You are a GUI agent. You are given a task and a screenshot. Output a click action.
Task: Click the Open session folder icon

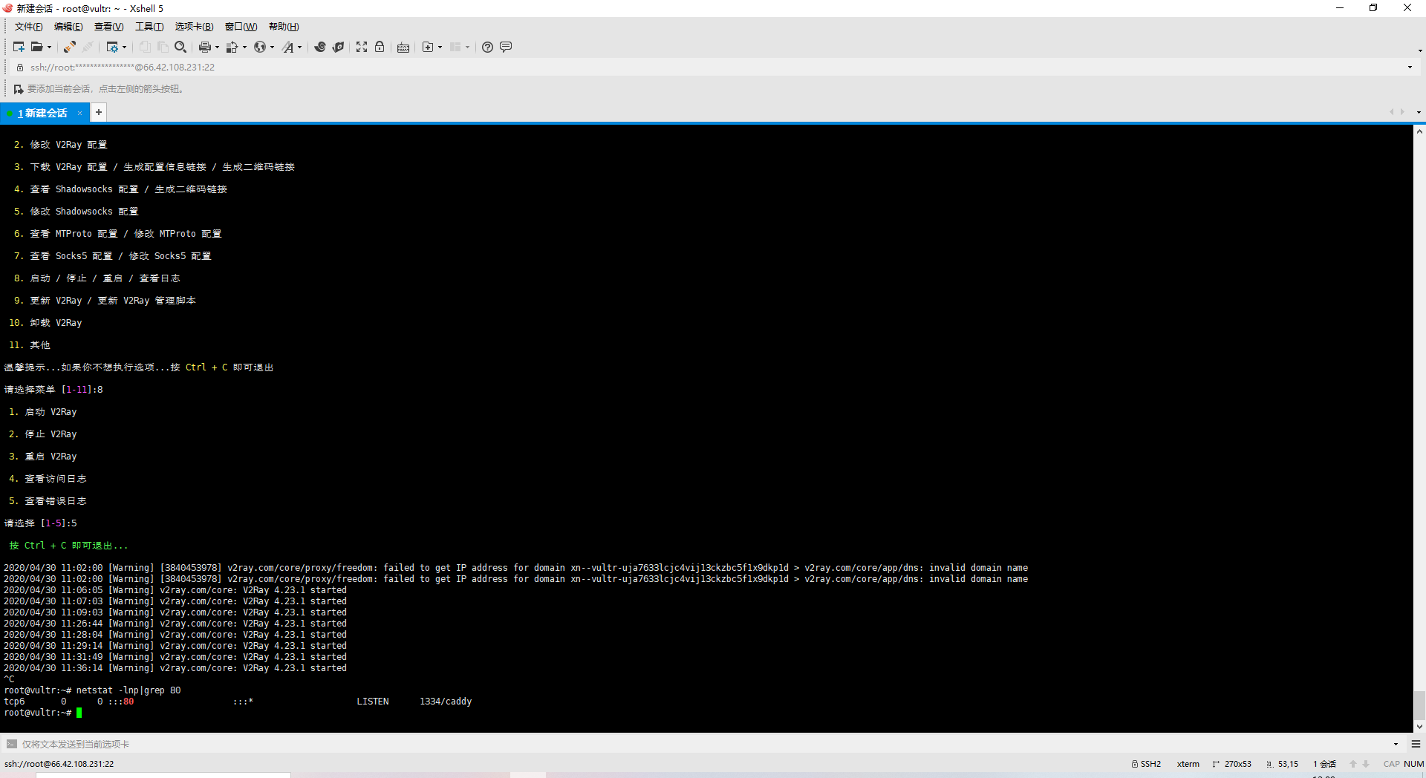coord(36,47)
